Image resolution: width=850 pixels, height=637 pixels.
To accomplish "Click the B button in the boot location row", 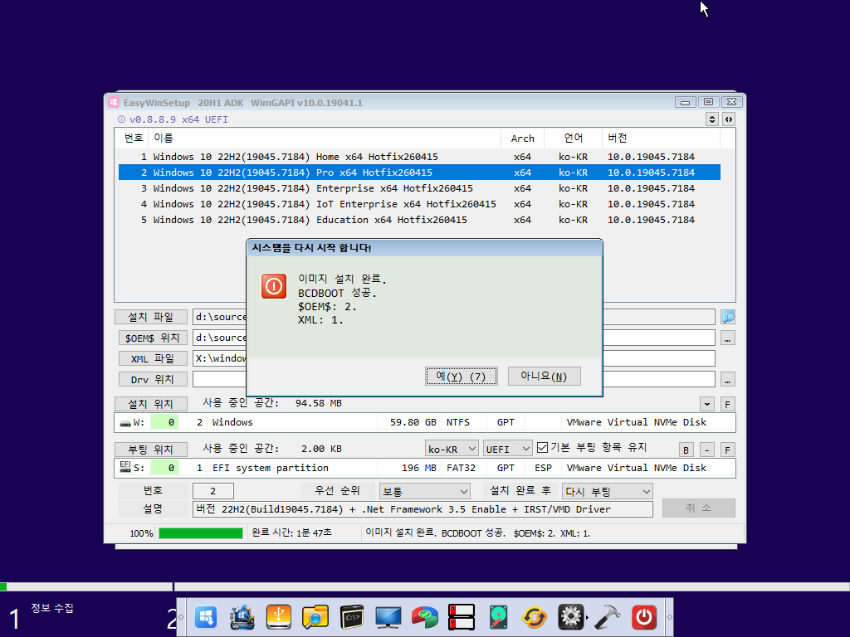I will [686, 450].
